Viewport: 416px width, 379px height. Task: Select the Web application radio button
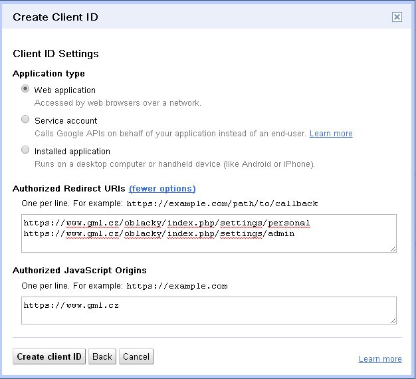click(x=25, y=89)
